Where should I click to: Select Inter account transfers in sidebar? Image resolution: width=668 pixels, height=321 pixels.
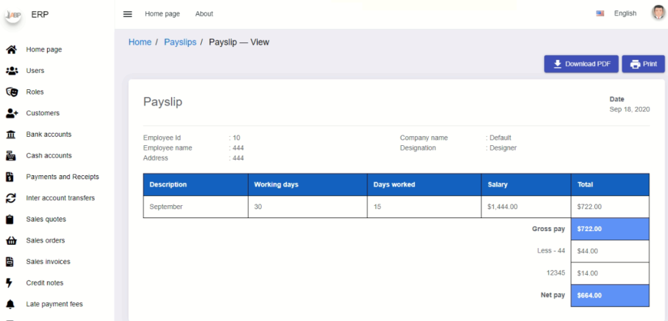[61, 198]
